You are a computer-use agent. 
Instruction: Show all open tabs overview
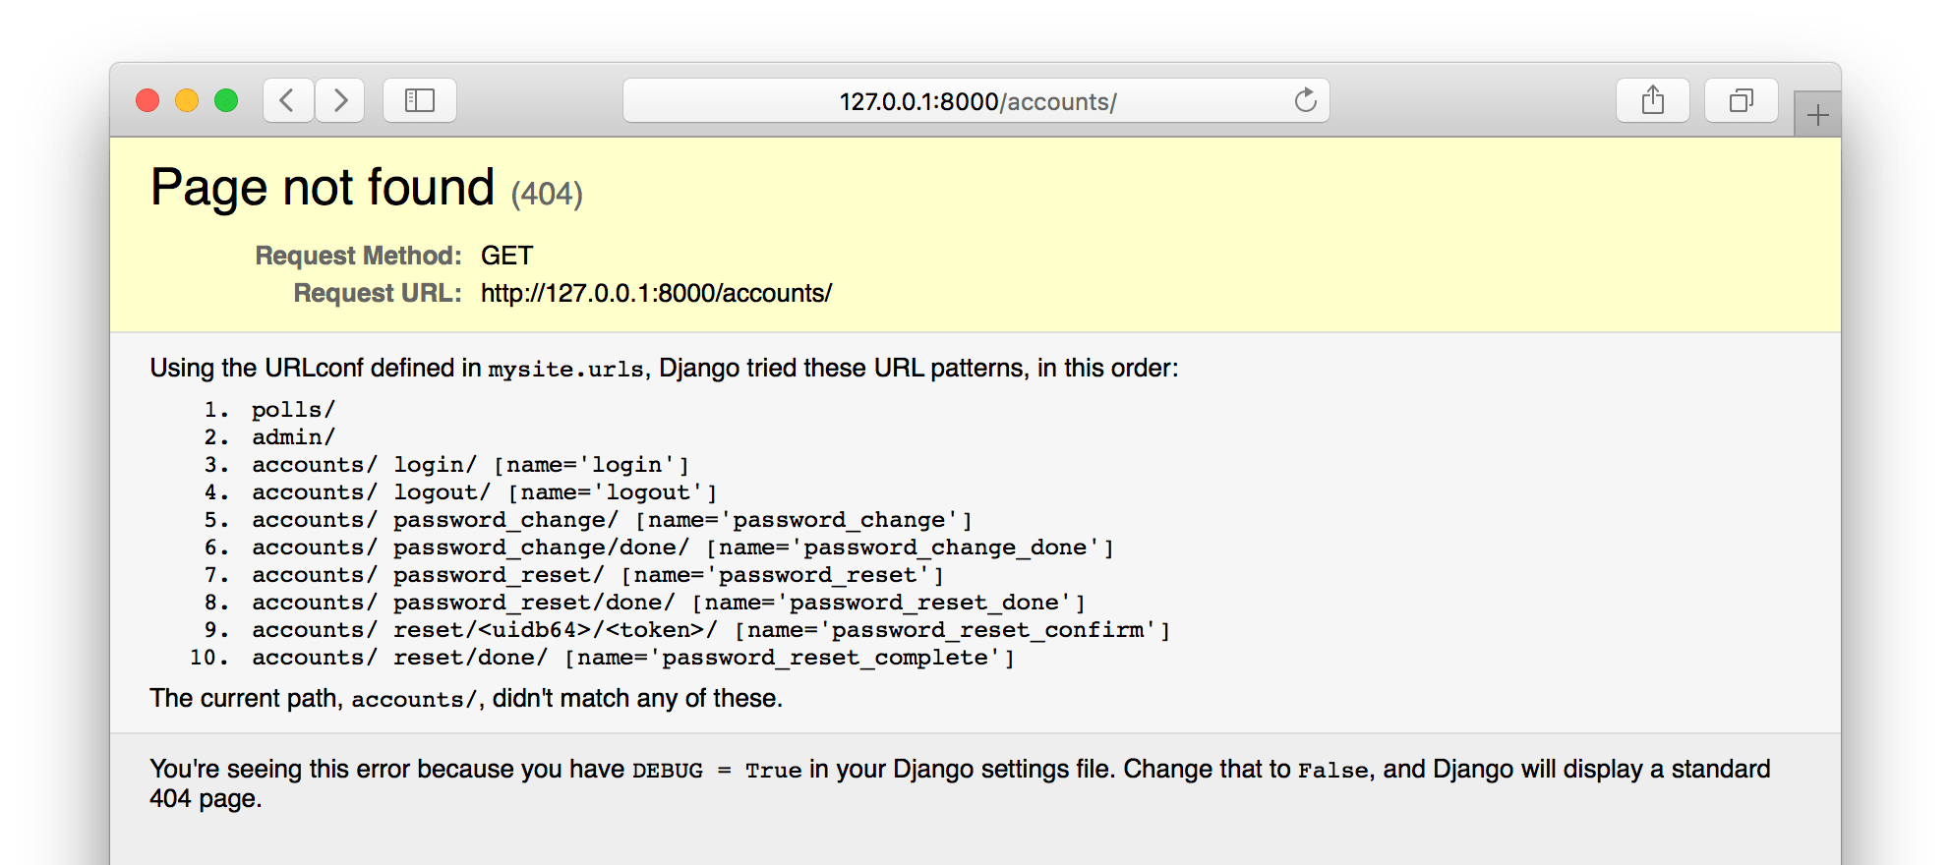1741,99
